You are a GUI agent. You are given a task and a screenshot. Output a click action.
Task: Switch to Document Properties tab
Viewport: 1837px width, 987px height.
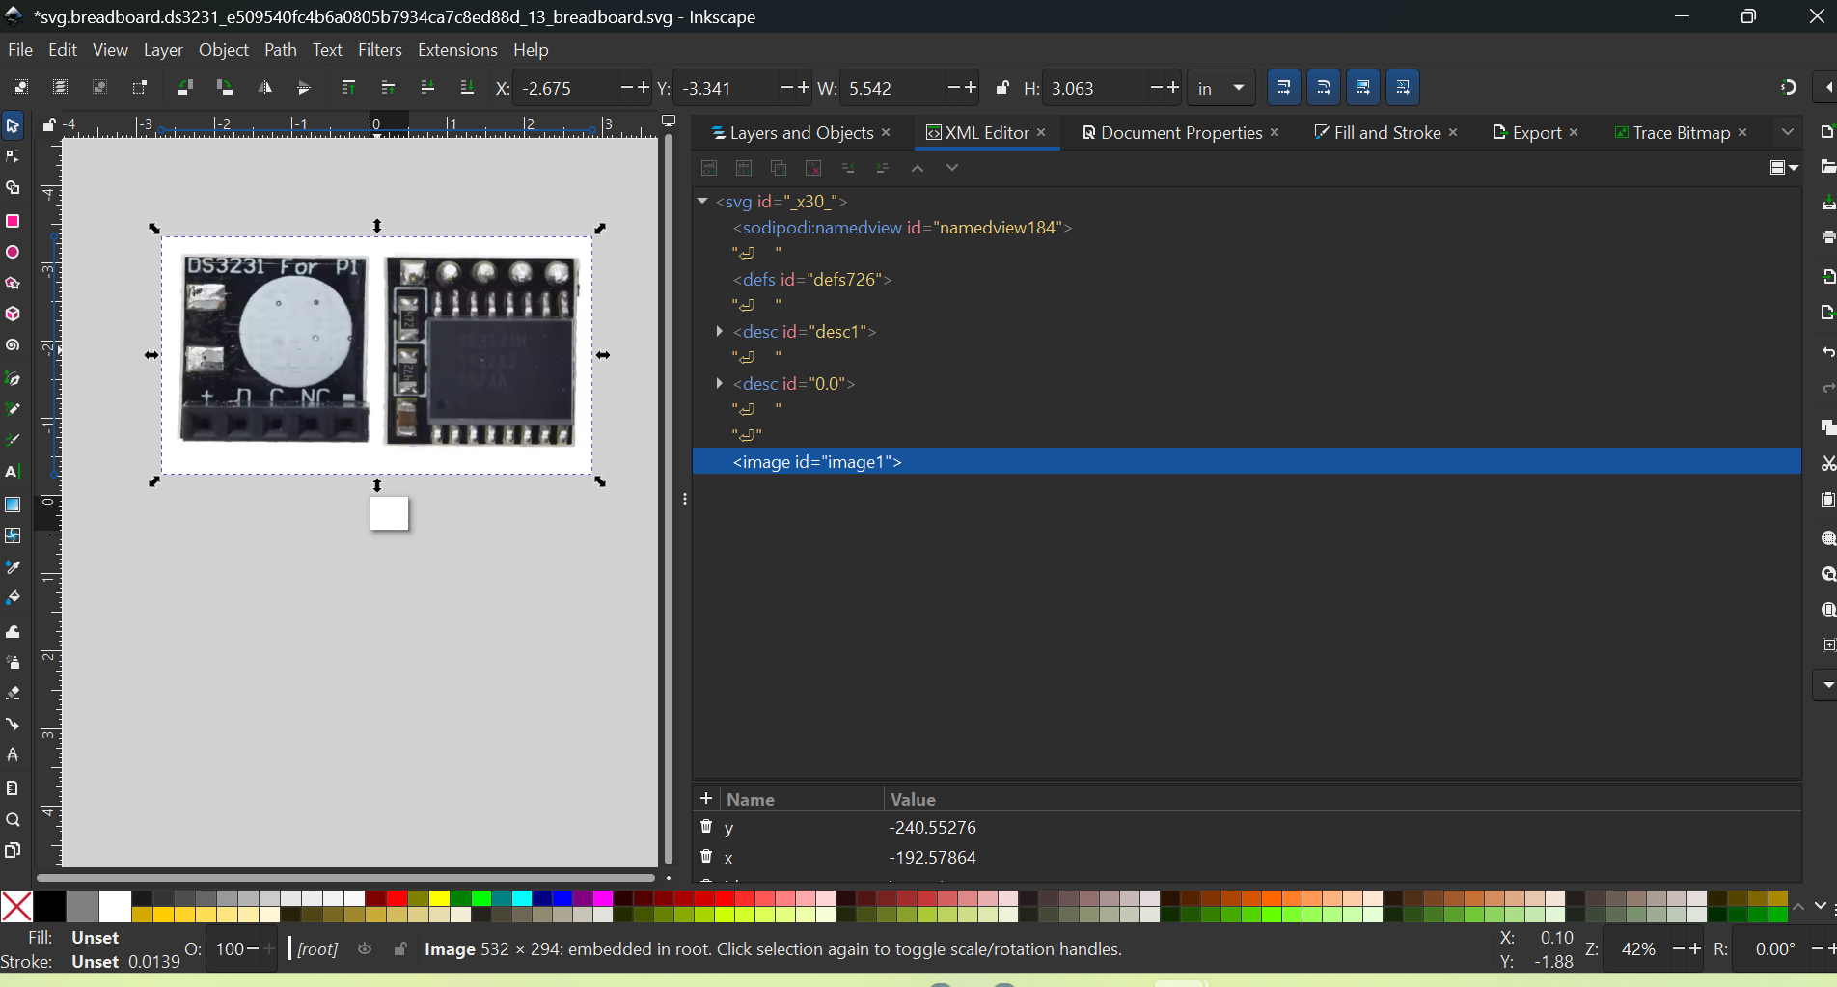pyautogui.click(x=1171, y=132)
